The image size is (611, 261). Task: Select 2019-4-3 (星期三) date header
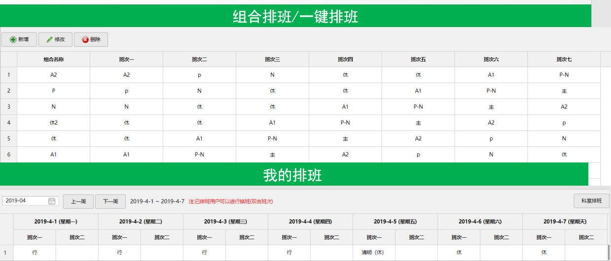(226, 222)
